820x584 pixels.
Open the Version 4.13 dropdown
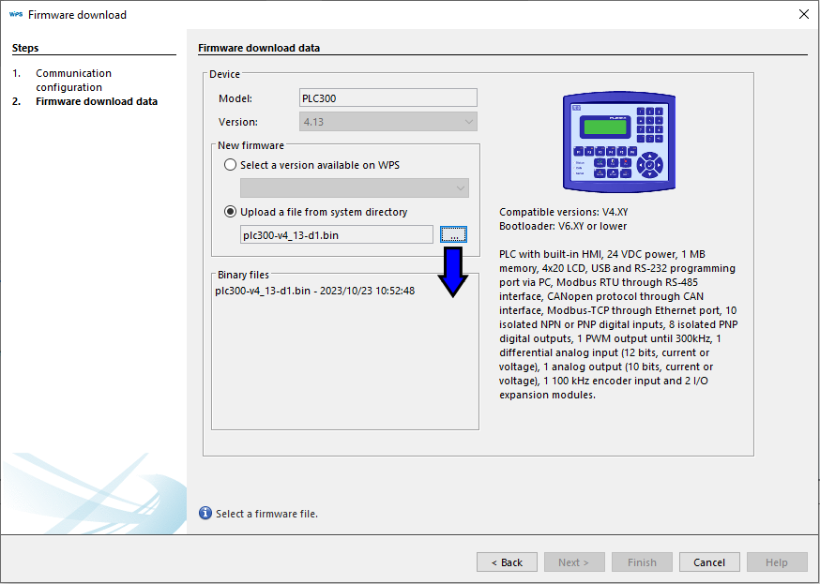click(388, 122)
